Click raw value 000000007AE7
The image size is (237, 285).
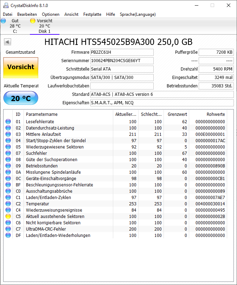tap(210, 197)
